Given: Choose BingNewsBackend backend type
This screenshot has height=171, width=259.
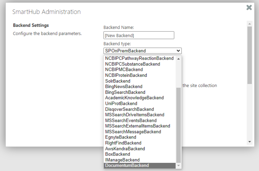Looking at the screenshot, I should 124,86.
